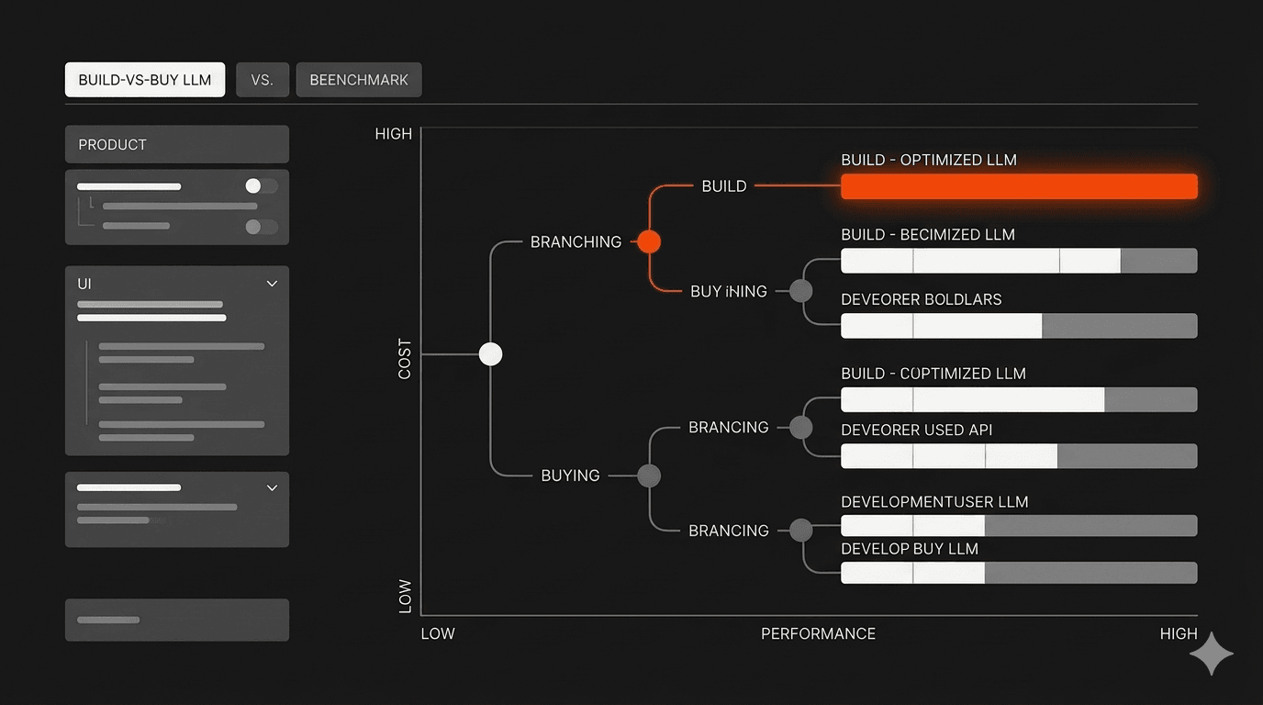Switch to the BEENCHMARK tab

pyautogui.click(x=358, y=80)
